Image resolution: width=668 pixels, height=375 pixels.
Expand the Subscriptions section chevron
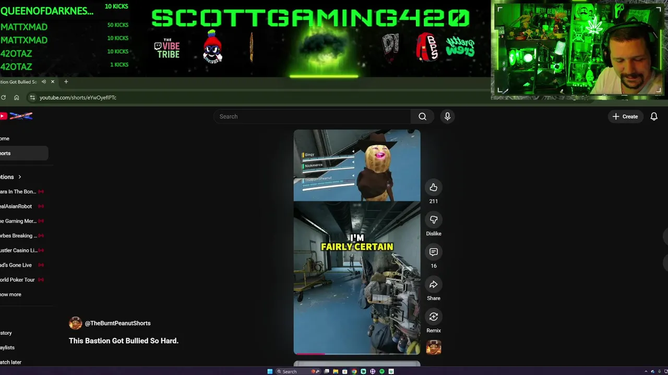(x=20, y=177)
